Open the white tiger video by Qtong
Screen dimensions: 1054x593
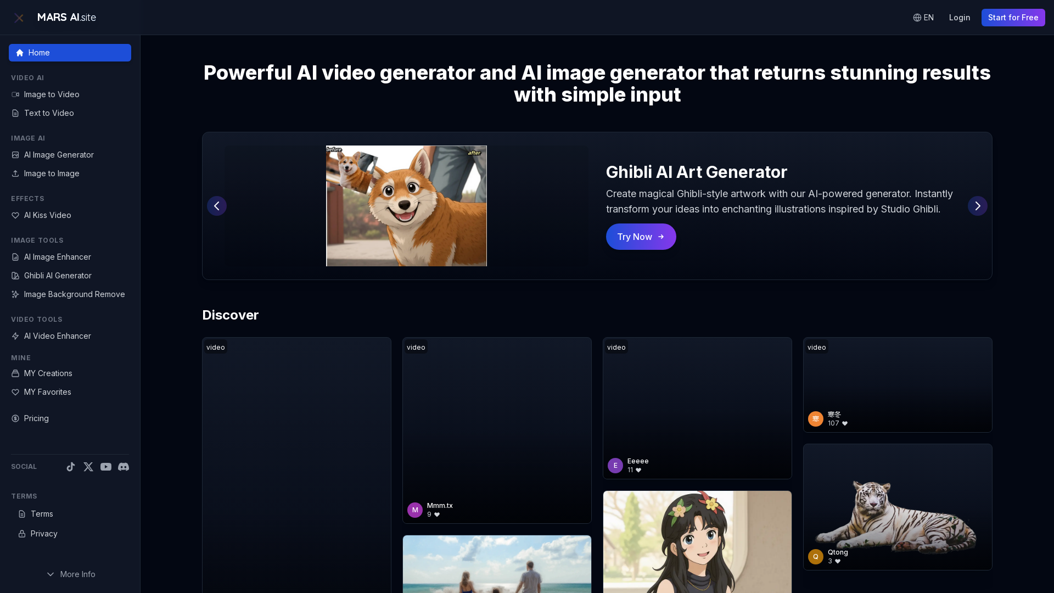pos(897,506)
